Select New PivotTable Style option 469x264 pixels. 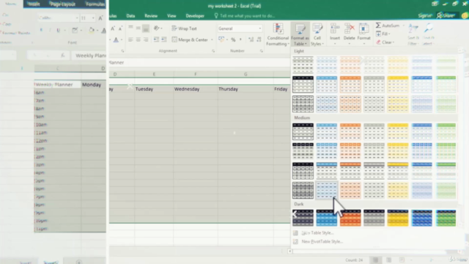pyautogui.click(x=322, y=241)
